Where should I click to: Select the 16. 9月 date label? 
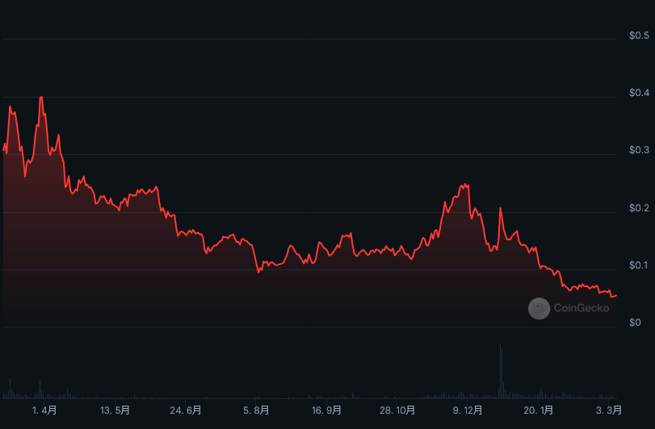[x=326, y=410]
